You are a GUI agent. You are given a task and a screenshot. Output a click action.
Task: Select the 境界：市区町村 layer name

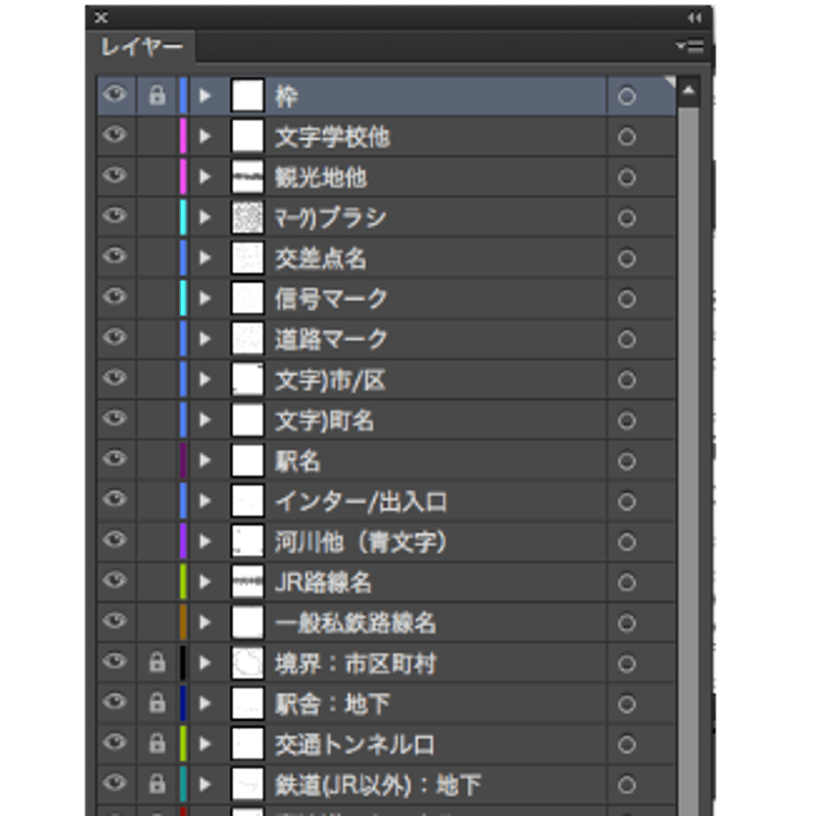tap(356, 663)
